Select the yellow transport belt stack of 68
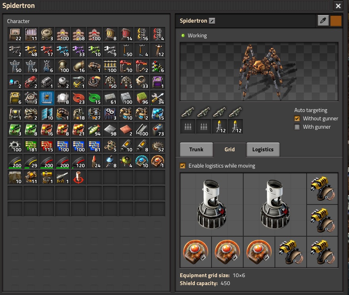 click(78, 35)
